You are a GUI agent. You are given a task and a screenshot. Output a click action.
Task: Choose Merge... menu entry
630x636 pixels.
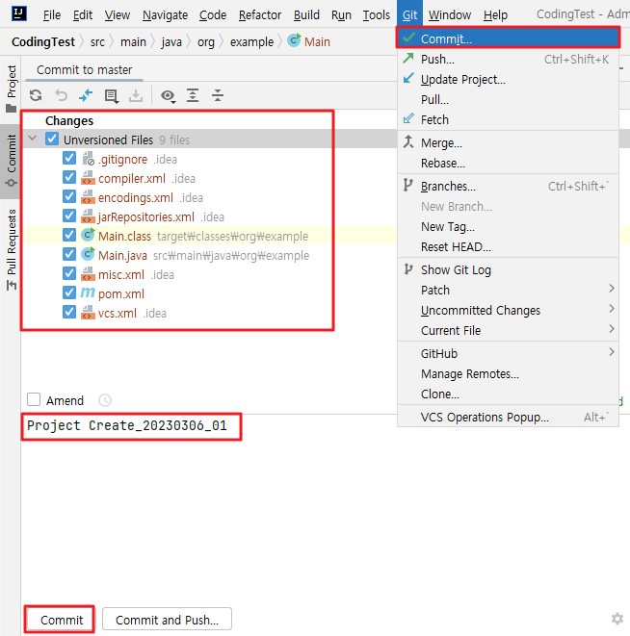[x=508, y=143]
